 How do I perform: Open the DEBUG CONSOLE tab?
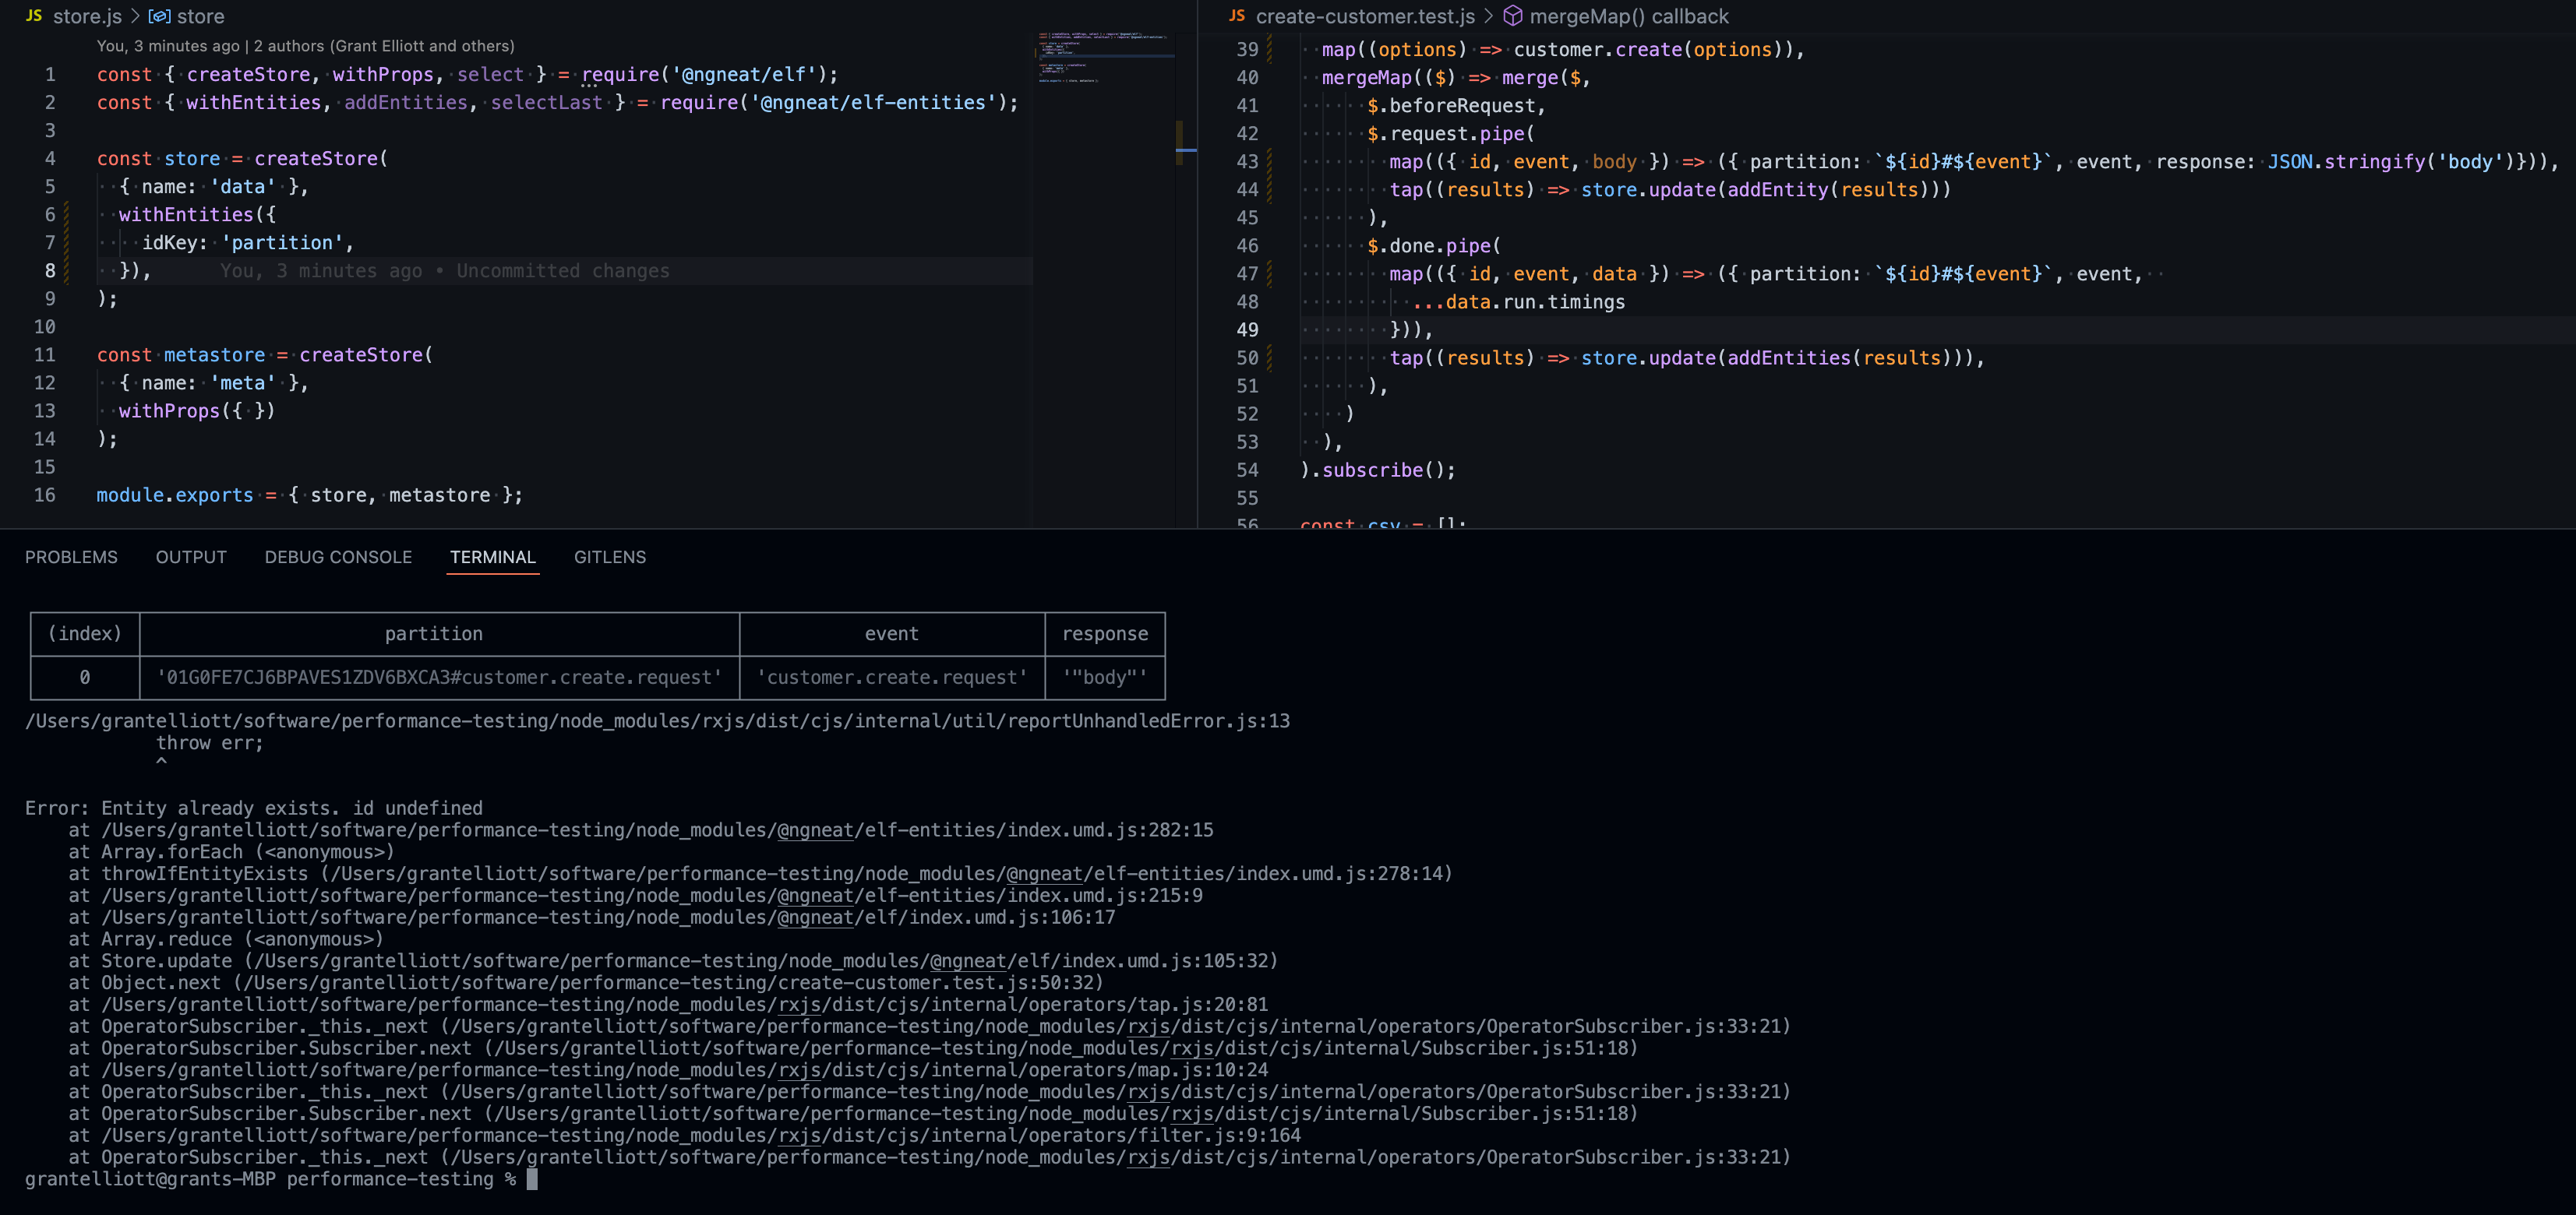pyautogui.click(x=338, y=557)
